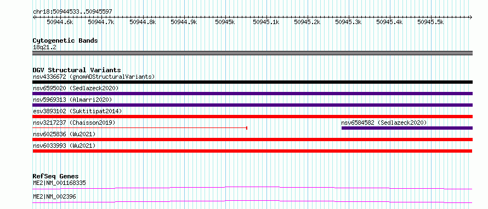Open nsv4336672 gnomADStructuralVariants label

(94, 77)
